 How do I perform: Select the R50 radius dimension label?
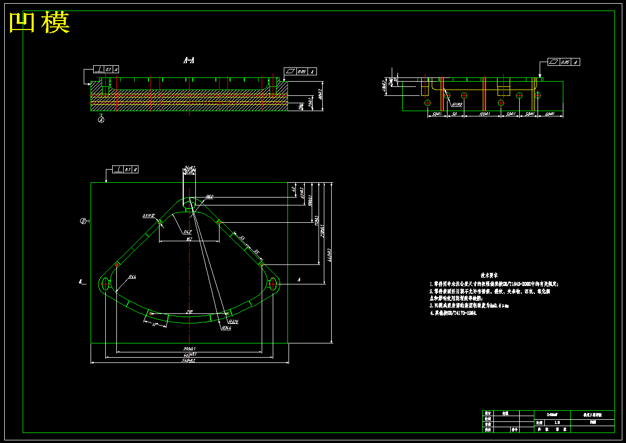(x=210, y=196)
